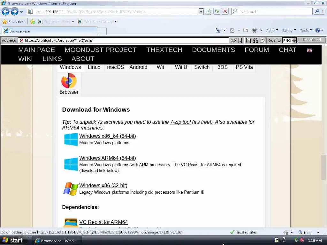Viewport: 327px width, 245px height.
Task: Open Web Slice Gallery in the favorites bar
Action: [x=97, y=22]
